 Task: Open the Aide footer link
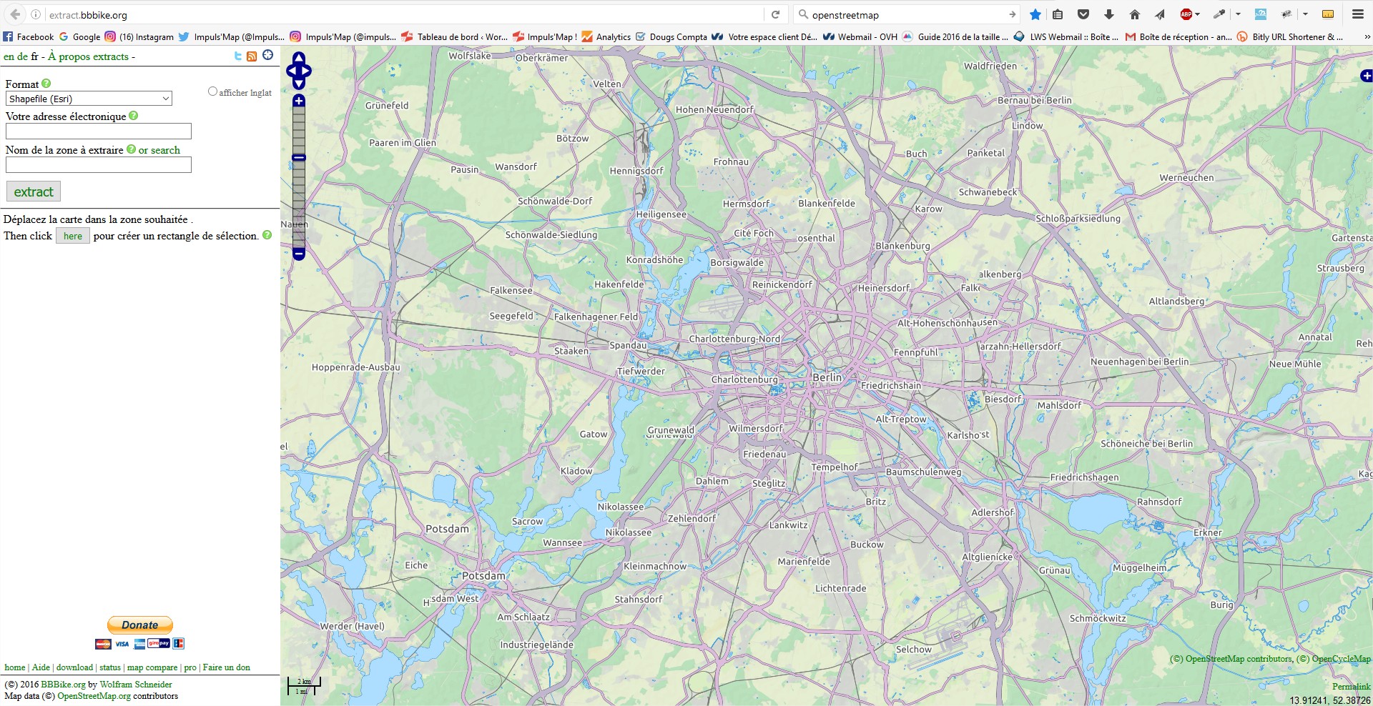pos(41,667)
